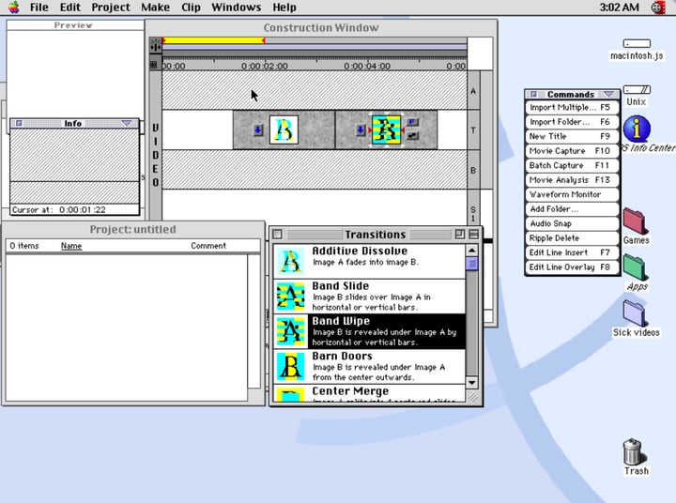This screenshot has width=676, height=503.
Task: Toggle the forward/reverse selector on second transition
Action: [413, 122]
